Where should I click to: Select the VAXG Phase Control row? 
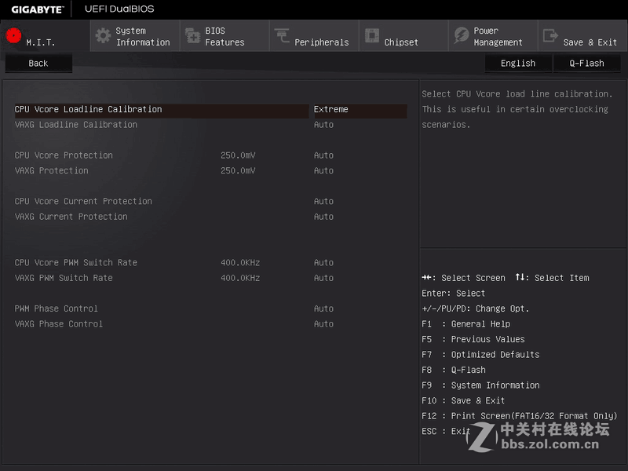pyautogui.click(x=157, y=323)
